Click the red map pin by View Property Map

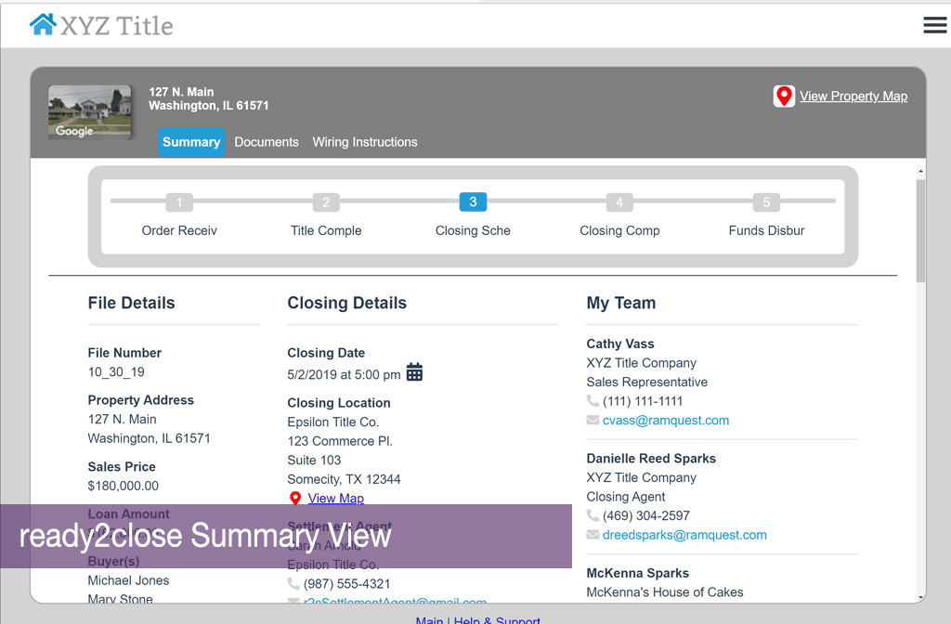point(784,97)
